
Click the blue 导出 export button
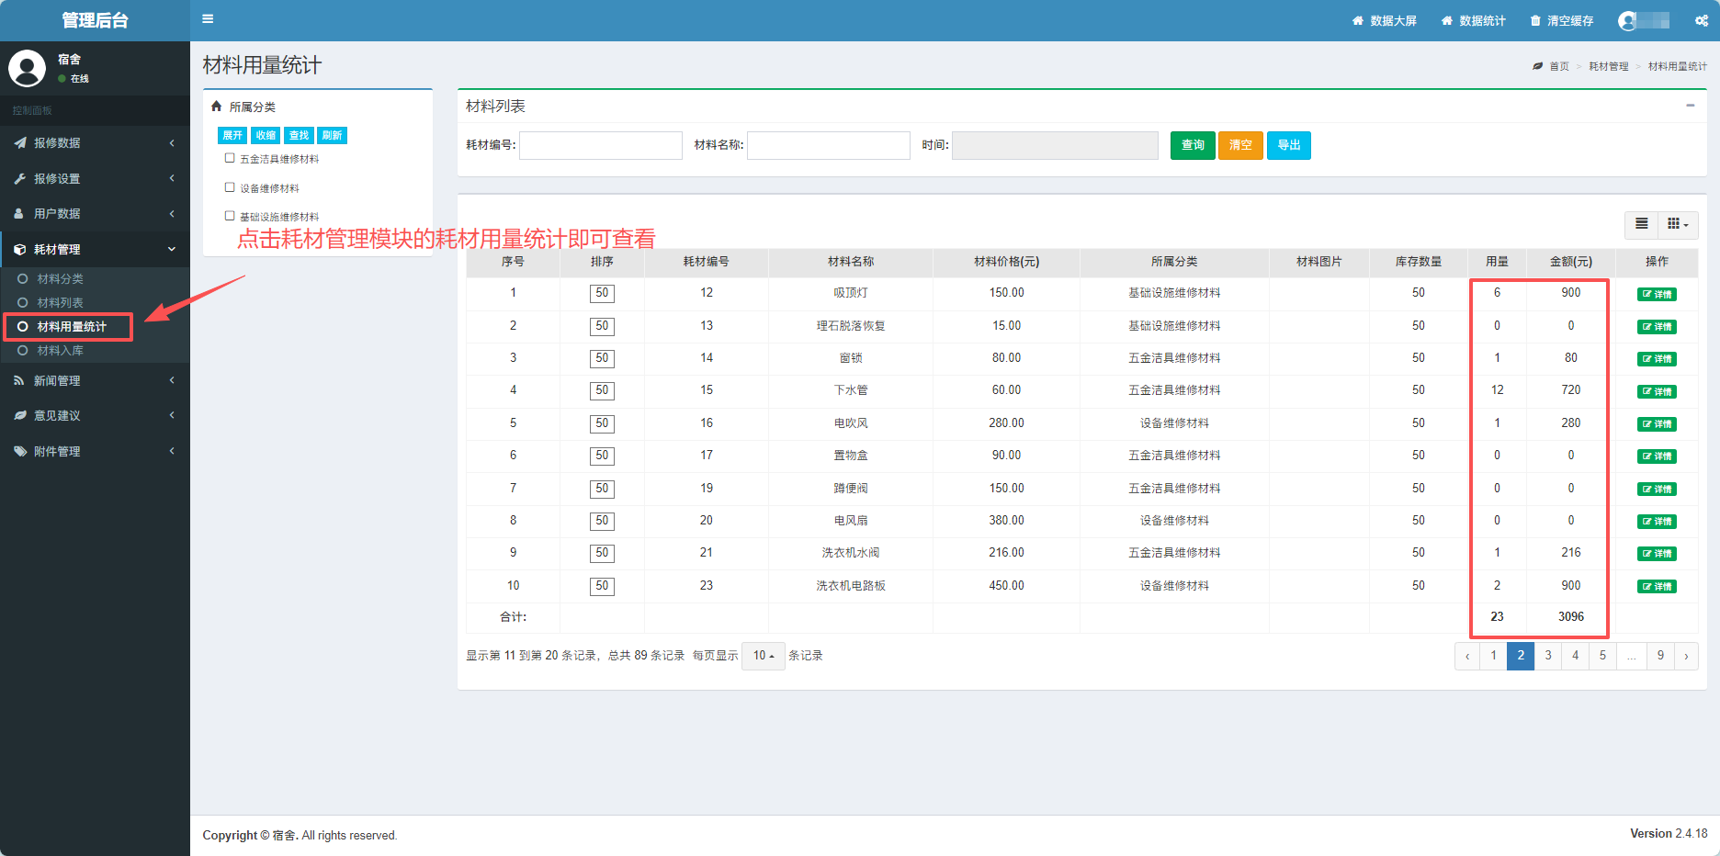coord(1288,145)
